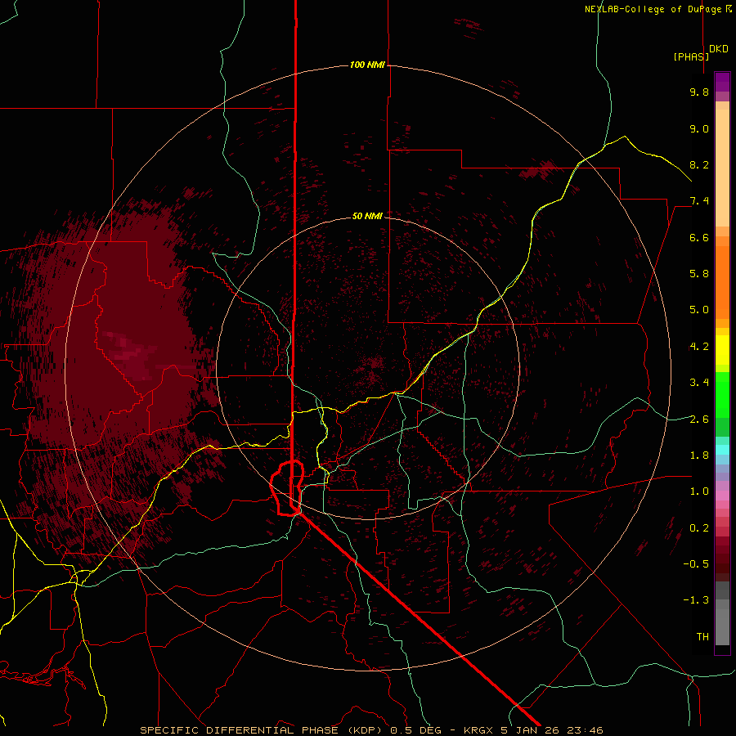The image size is (736, 736).
Task: Click the cyan segment of color bar
Action: coord(722,450)
